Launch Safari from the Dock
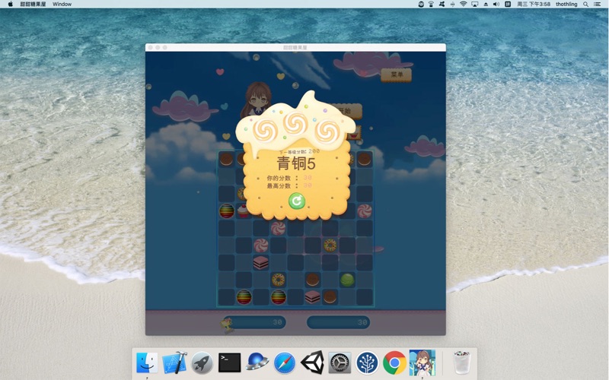This screenshot has width=609, height=380. coord(285,363)
